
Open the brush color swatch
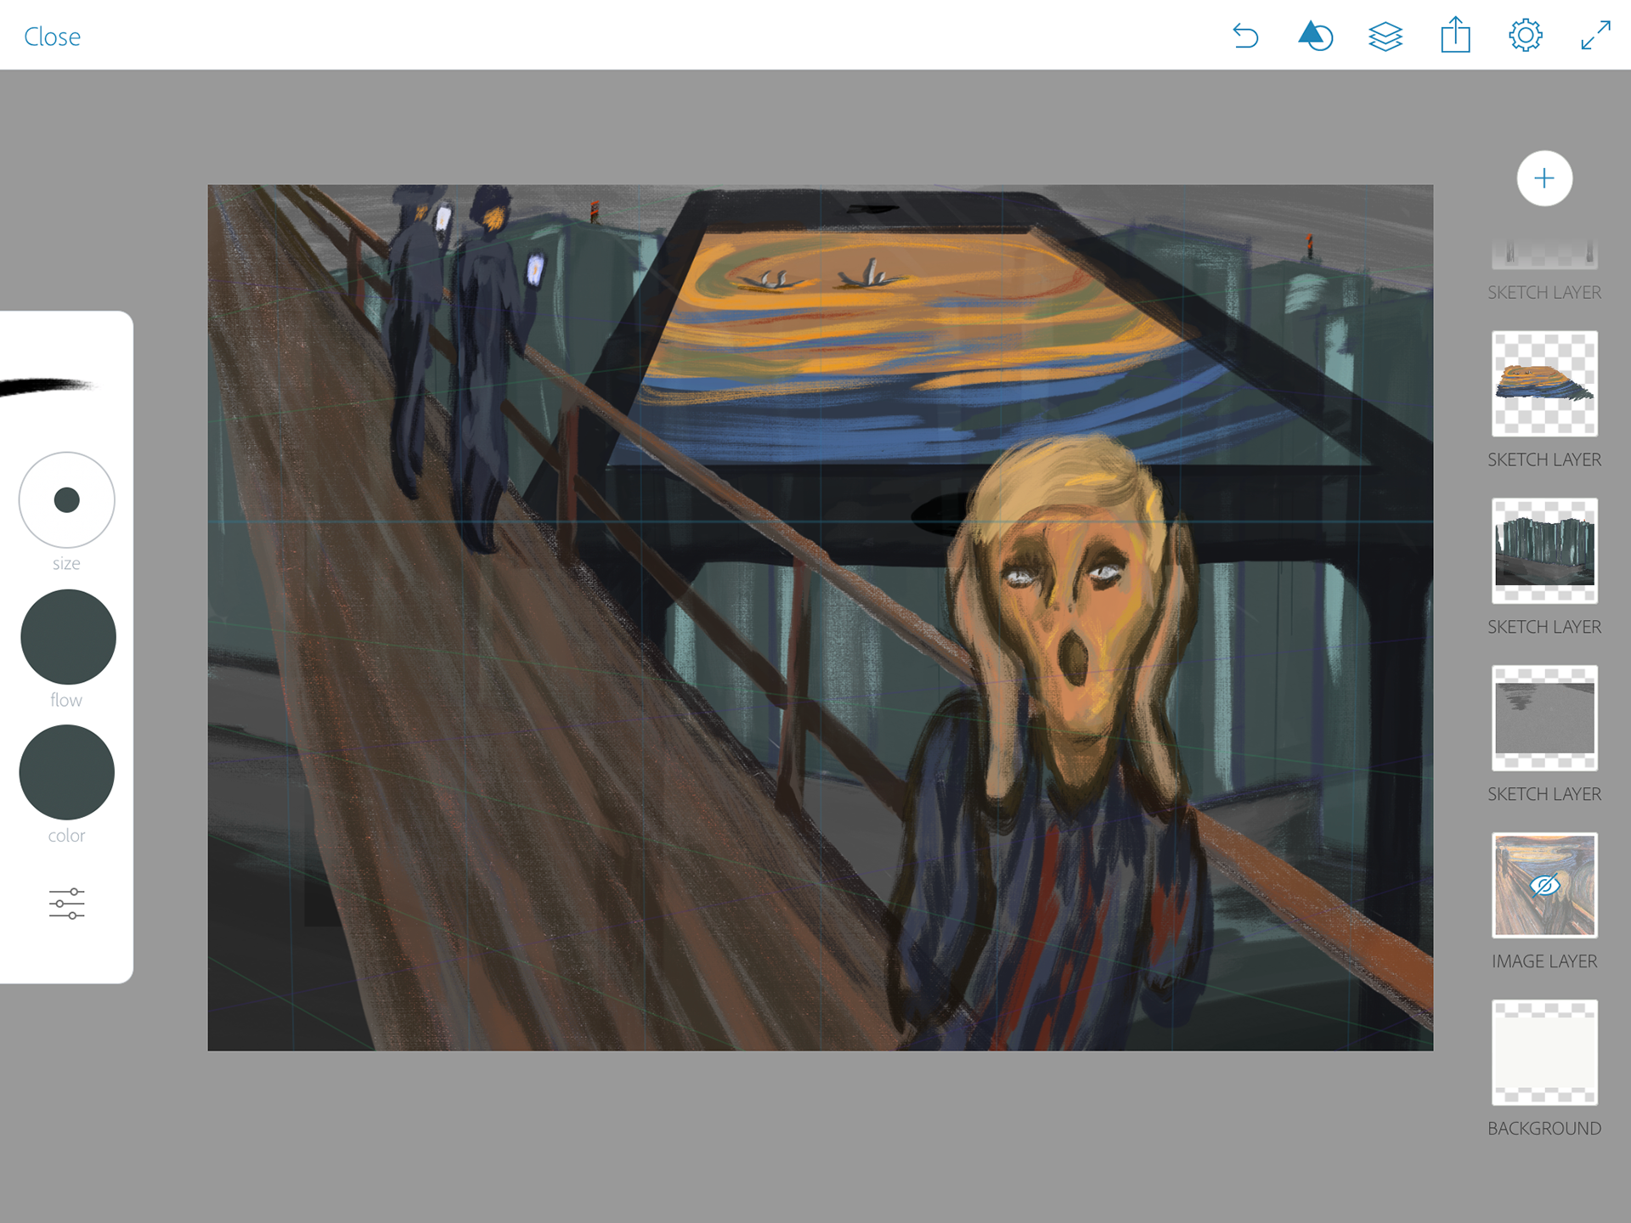point(67,772)
